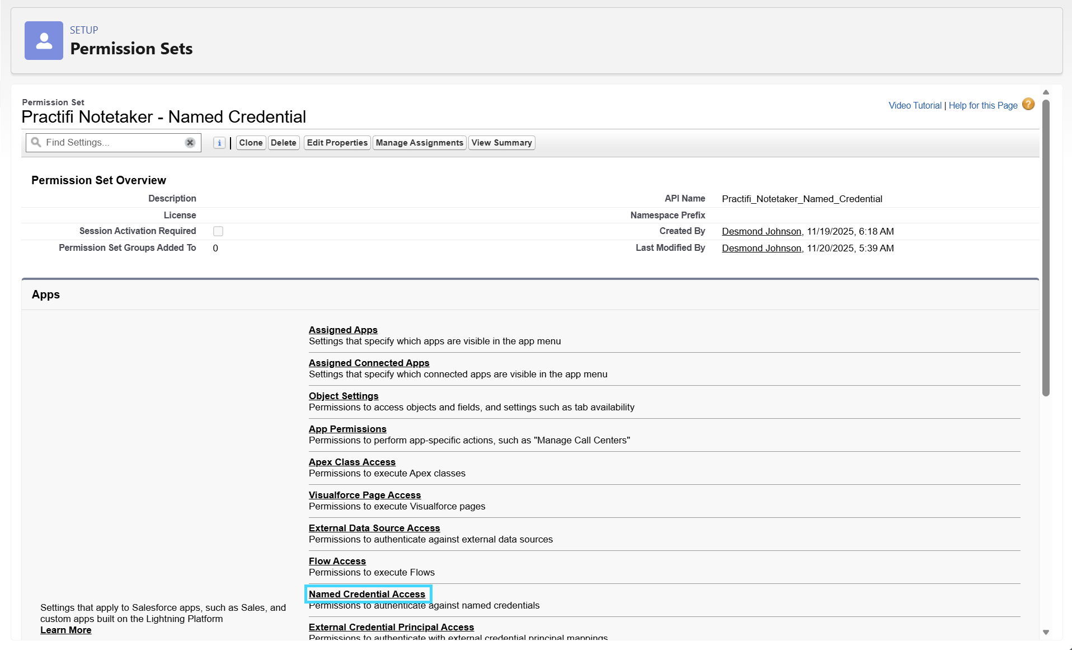Viewport: 1072px width, 650px height.
Task: Open Apex Class Access
Action: tap(352, 462)
